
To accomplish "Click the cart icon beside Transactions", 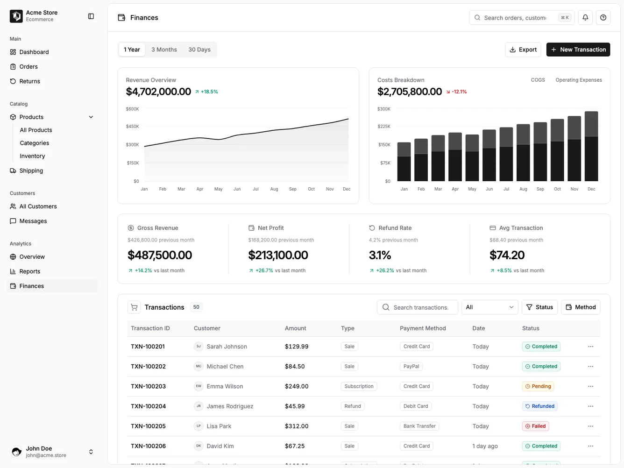I will tap(134, 307).
